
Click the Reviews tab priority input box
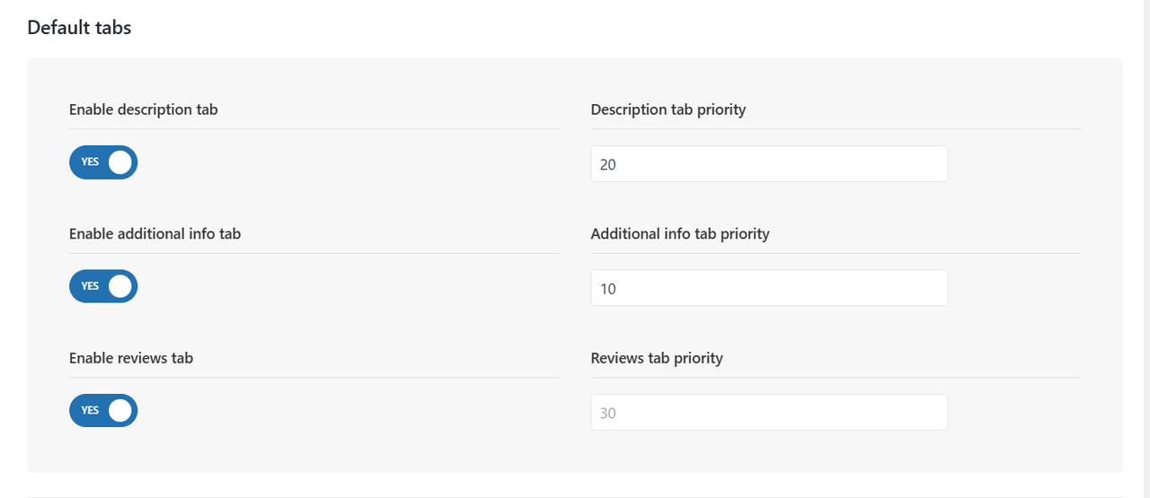(768, 413)
